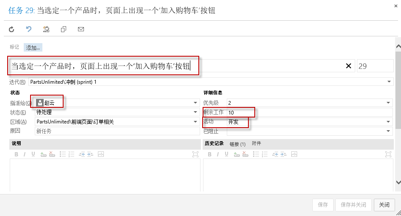Viewport: 401px width, 216px height.
Task: Click the create from template icon
Action: (46, 29)
